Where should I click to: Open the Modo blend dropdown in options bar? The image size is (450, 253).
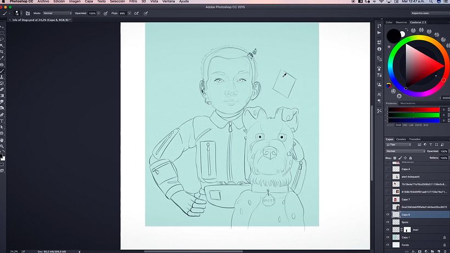tap(58, 13)
